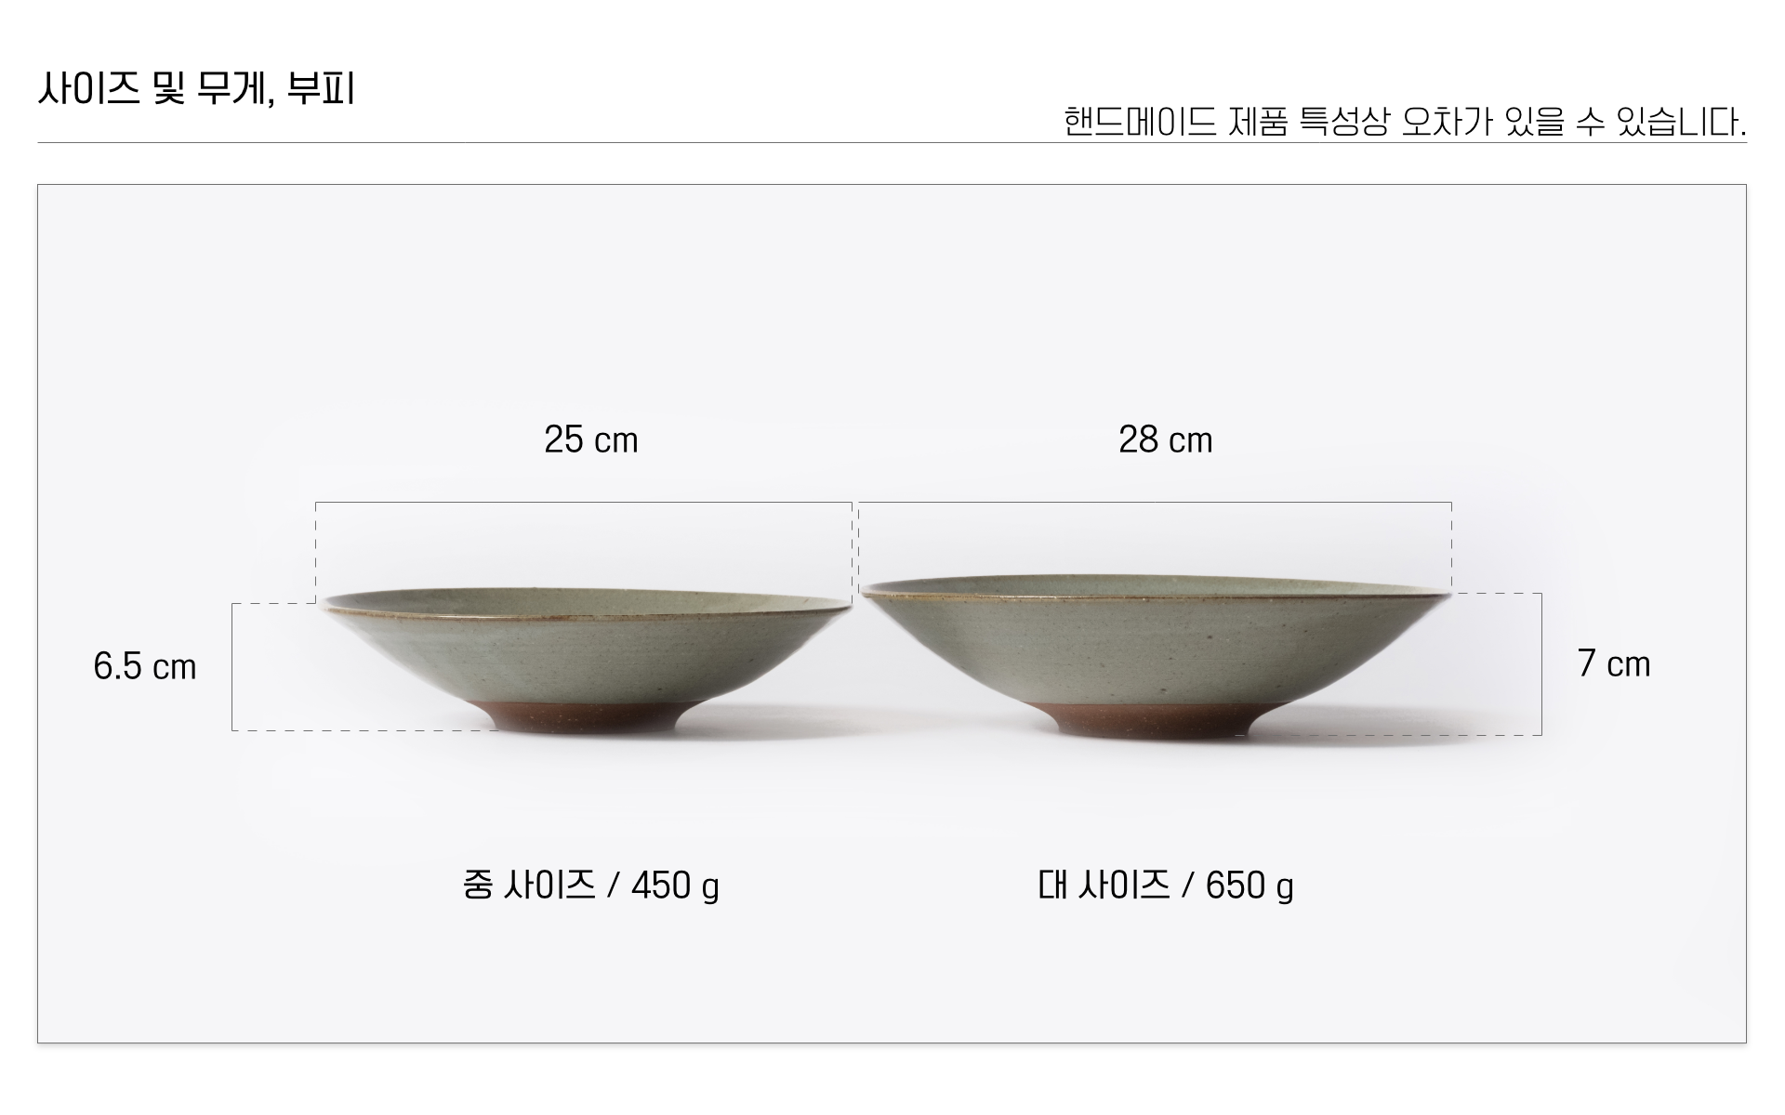Screen dimensions: 1785x1115
Task: Click the 6.5 cm height label
Action: click(x=144, y=667)
